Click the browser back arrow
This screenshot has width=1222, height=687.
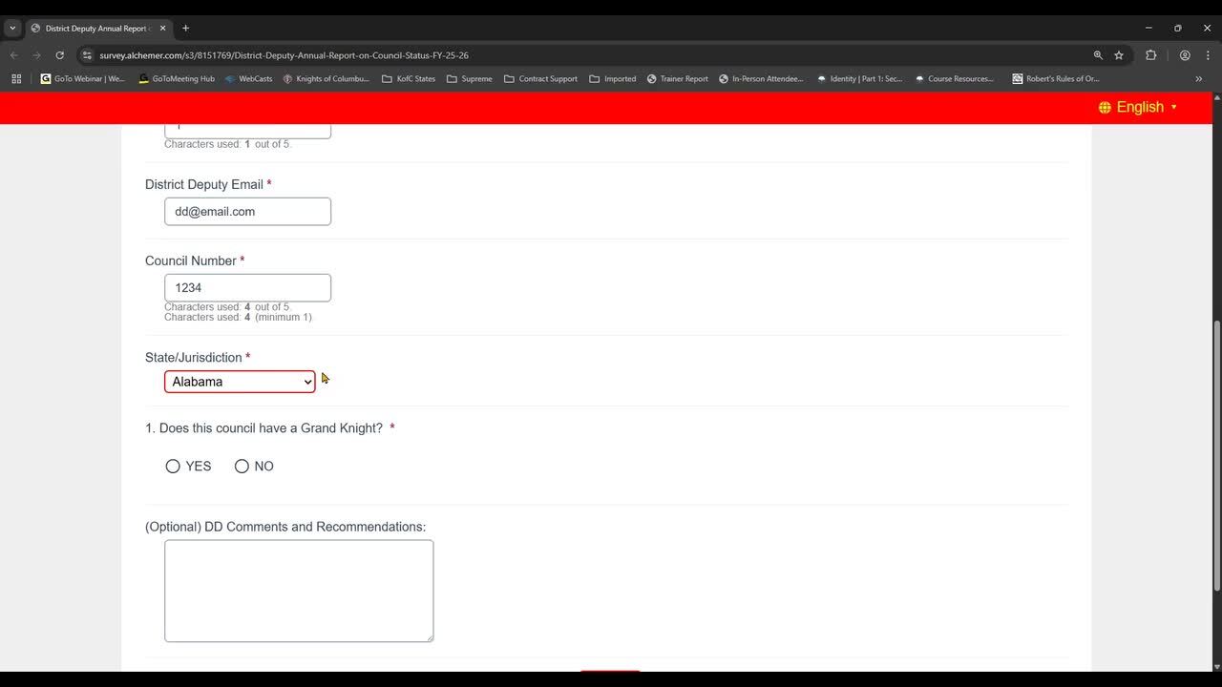13,55
